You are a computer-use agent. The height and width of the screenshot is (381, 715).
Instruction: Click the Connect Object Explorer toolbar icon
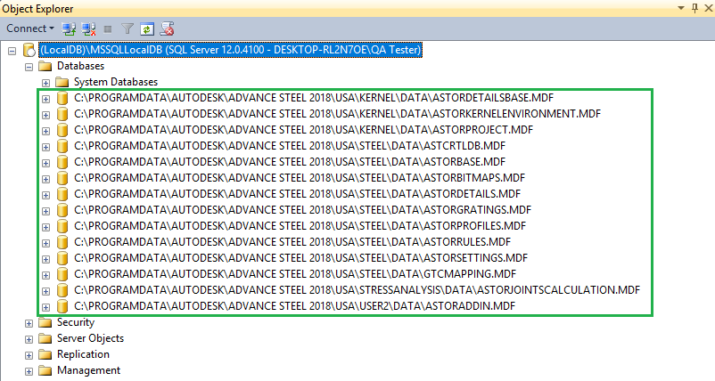coord(69,29)
